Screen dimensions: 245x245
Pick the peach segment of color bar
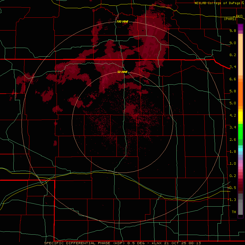click(240, 56)
